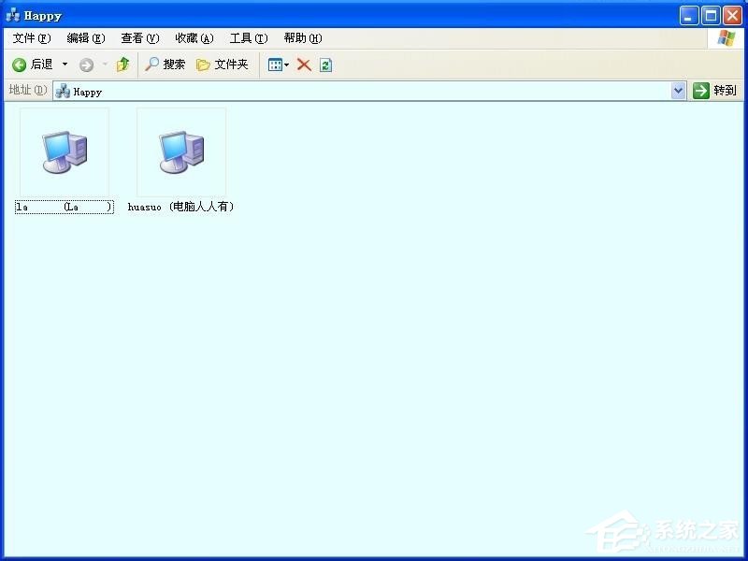Open the address bar dropdown
The image size is (748, 561).
[680, 90]
